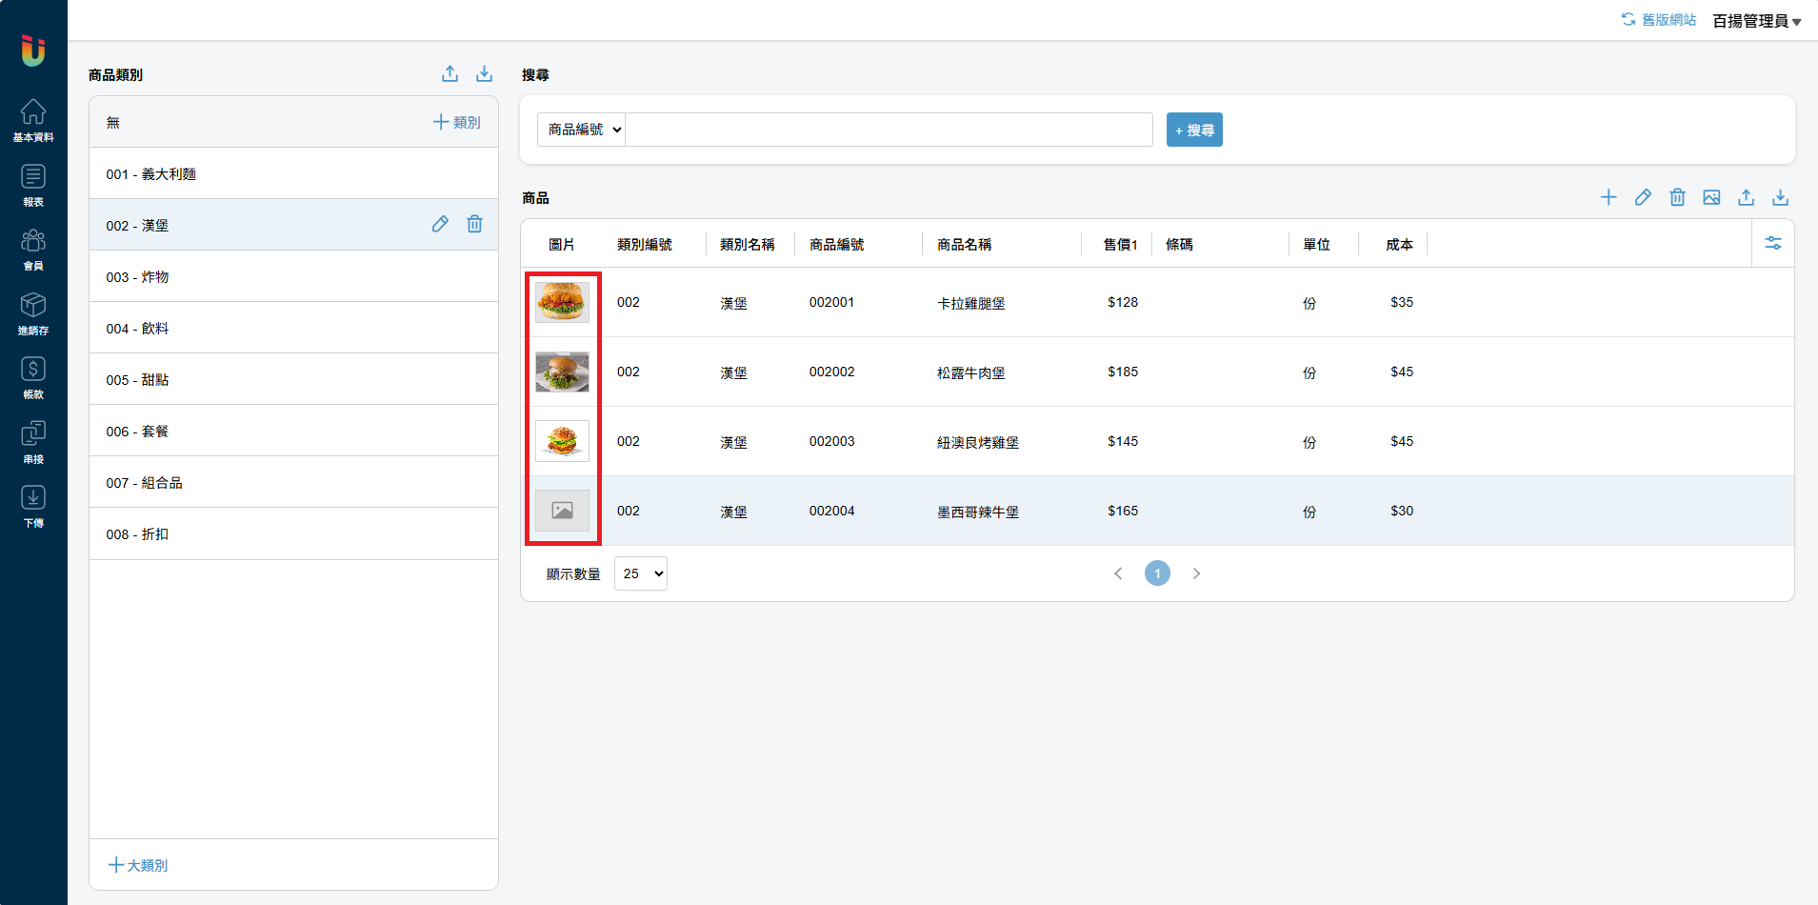The height and width of the screenshot is (905, 1818).
Task: Click the edit product pencil icon
Action: [1643, 197]
